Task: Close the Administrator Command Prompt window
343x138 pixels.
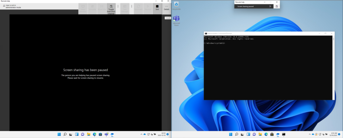Action: point(332,33)
